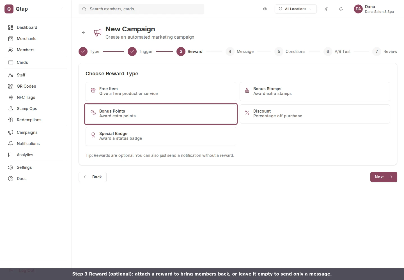Click Next to continue campaign
Screen dimensions: 404x280
384,177
